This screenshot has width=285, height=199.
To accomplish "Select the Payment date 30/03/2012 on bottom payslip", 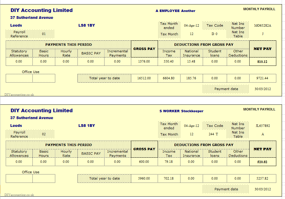I will tap(263, 189).
